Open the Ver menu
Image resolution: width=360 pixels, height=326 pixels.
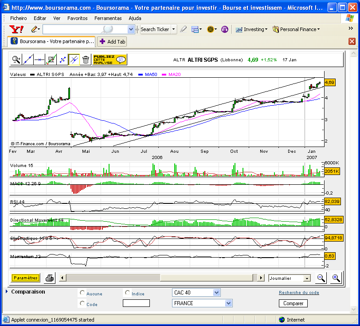pyautogui.click(x=57, y=18)
